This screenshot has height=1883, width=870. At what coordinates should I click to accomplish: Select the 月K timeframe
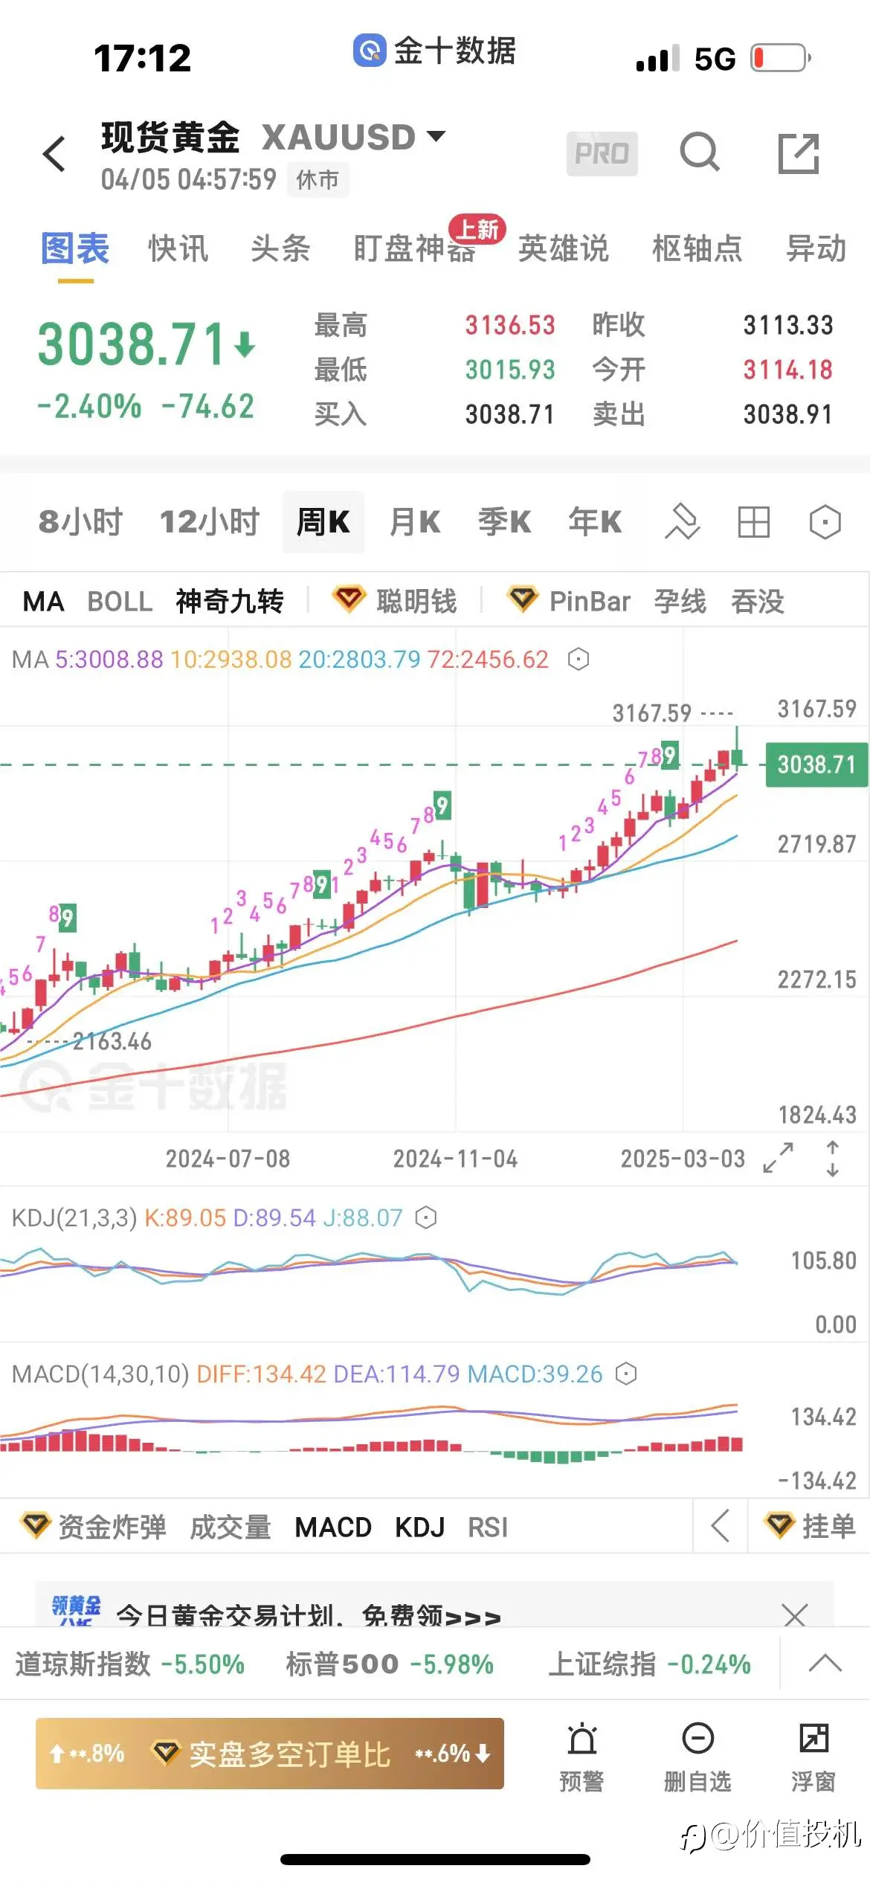415,522
